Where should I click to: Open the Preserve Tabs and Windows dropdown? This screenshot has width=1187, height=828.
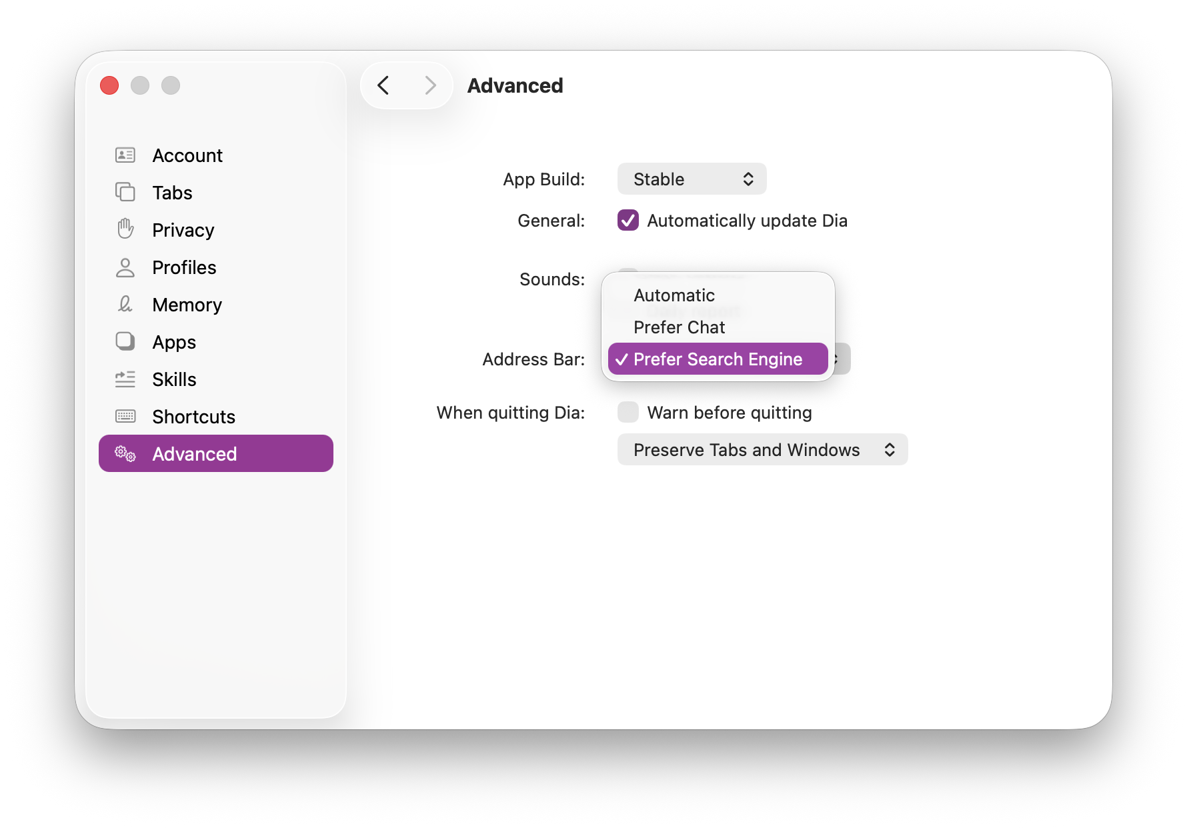point(763,449)
